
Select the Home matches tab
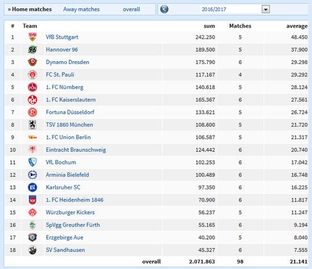coord(30,9)
